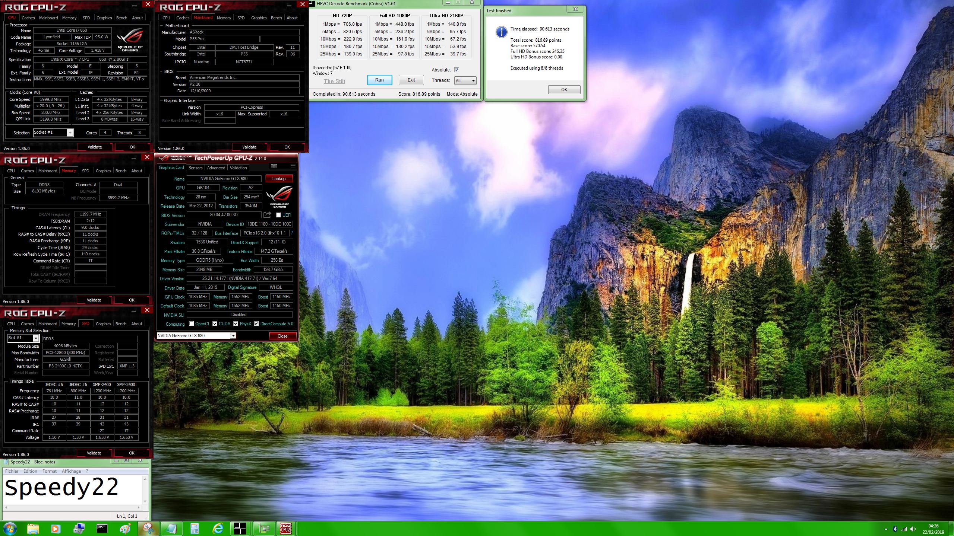The height and width of the screenshot is (536, 954).
Task: Click Notepad vertical scrollbar down arrow
Action: point(145,502)
